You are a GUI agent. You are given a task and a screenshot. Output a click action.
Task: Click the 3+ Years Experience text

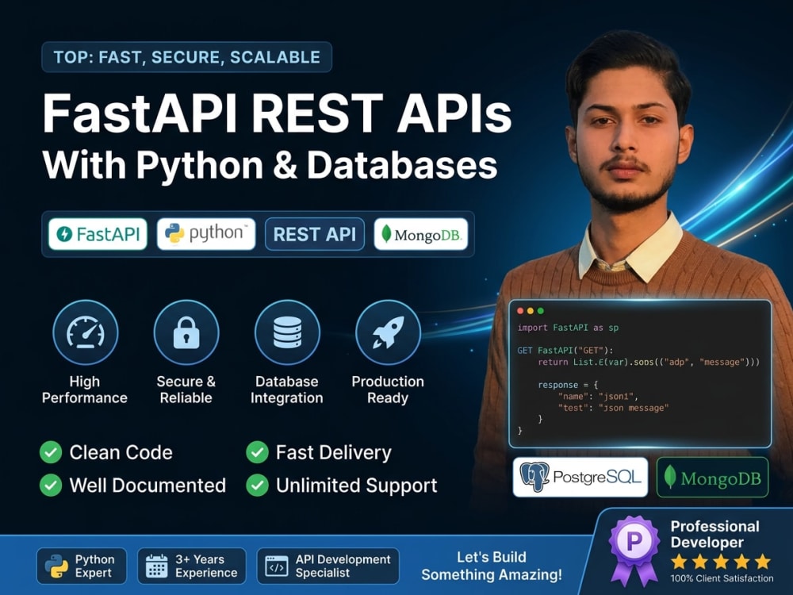[206, 566]
